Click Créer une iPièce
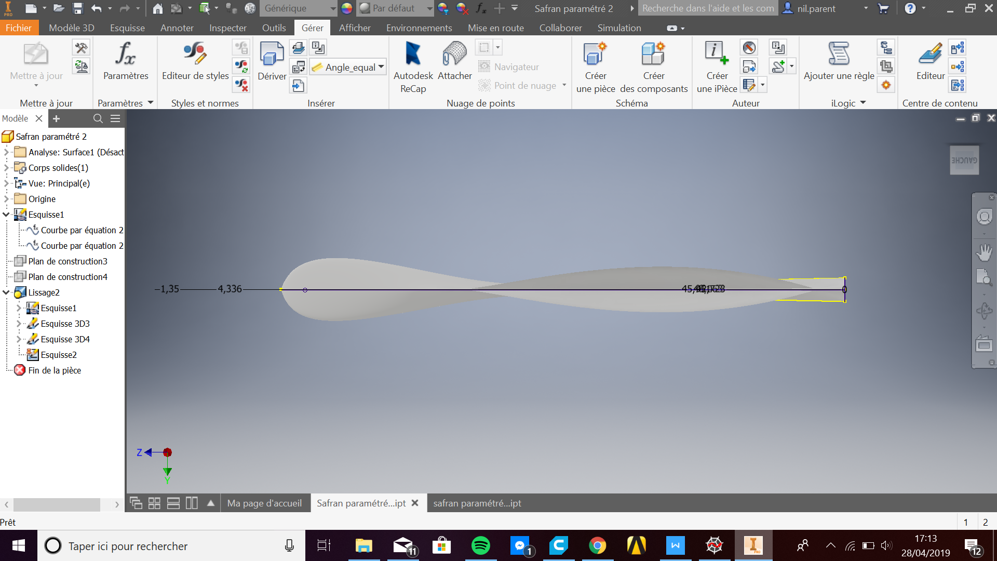 click(716, 62)
